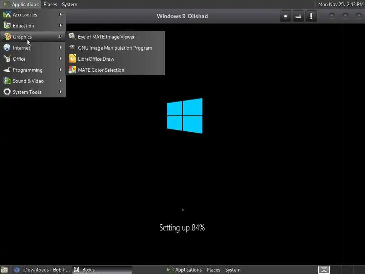Expand the Graphics submenu arrow
This screenshot has width=365, height=274.
[61, 37]
